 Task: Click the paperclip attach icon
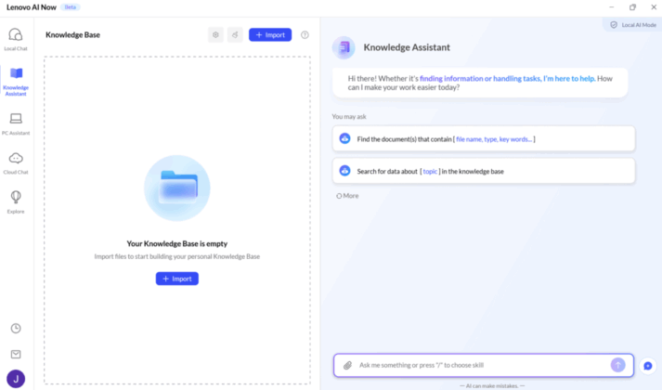(x=347, y=365)
